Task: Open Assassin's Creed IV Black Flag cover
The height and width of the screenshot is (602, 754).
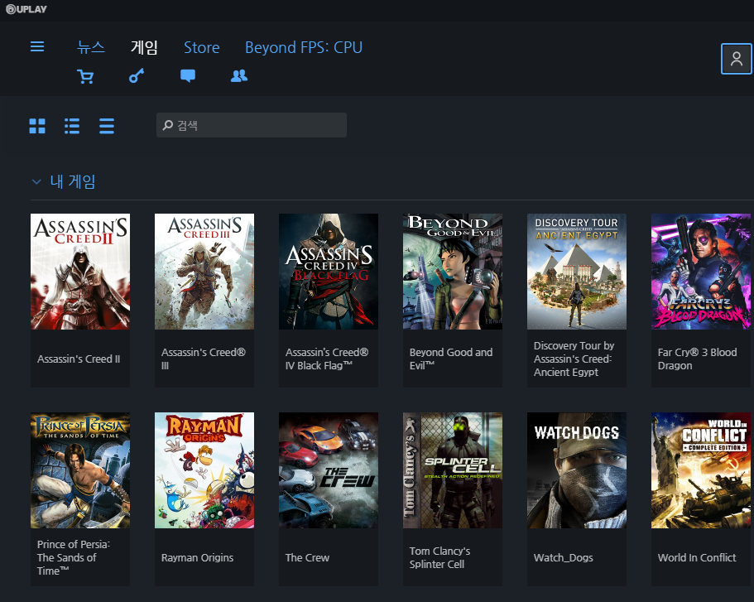Action: pyautogui.click(x=329, y=272)
